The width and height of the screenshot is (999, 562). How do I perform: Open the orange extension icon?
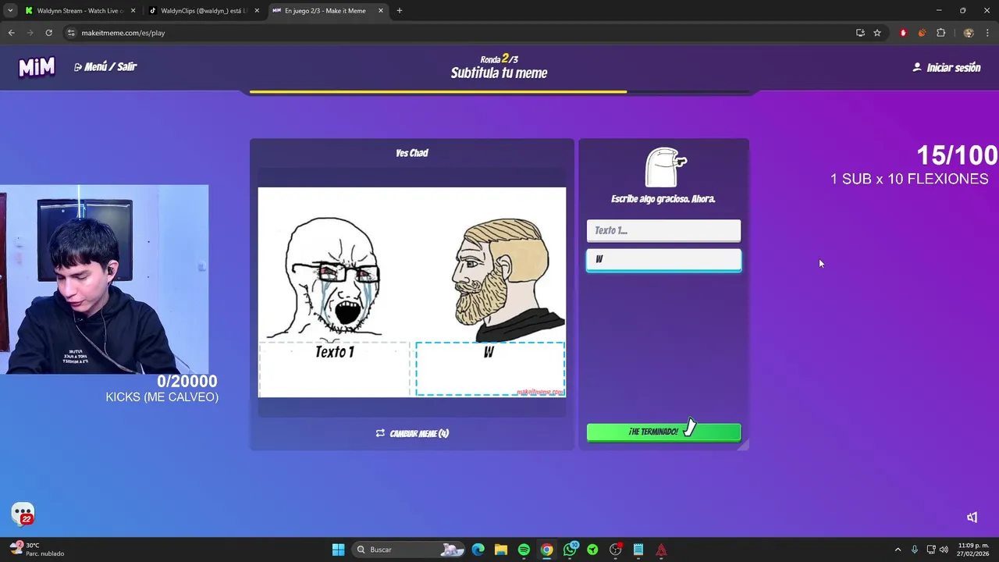[x=922, y=33]
